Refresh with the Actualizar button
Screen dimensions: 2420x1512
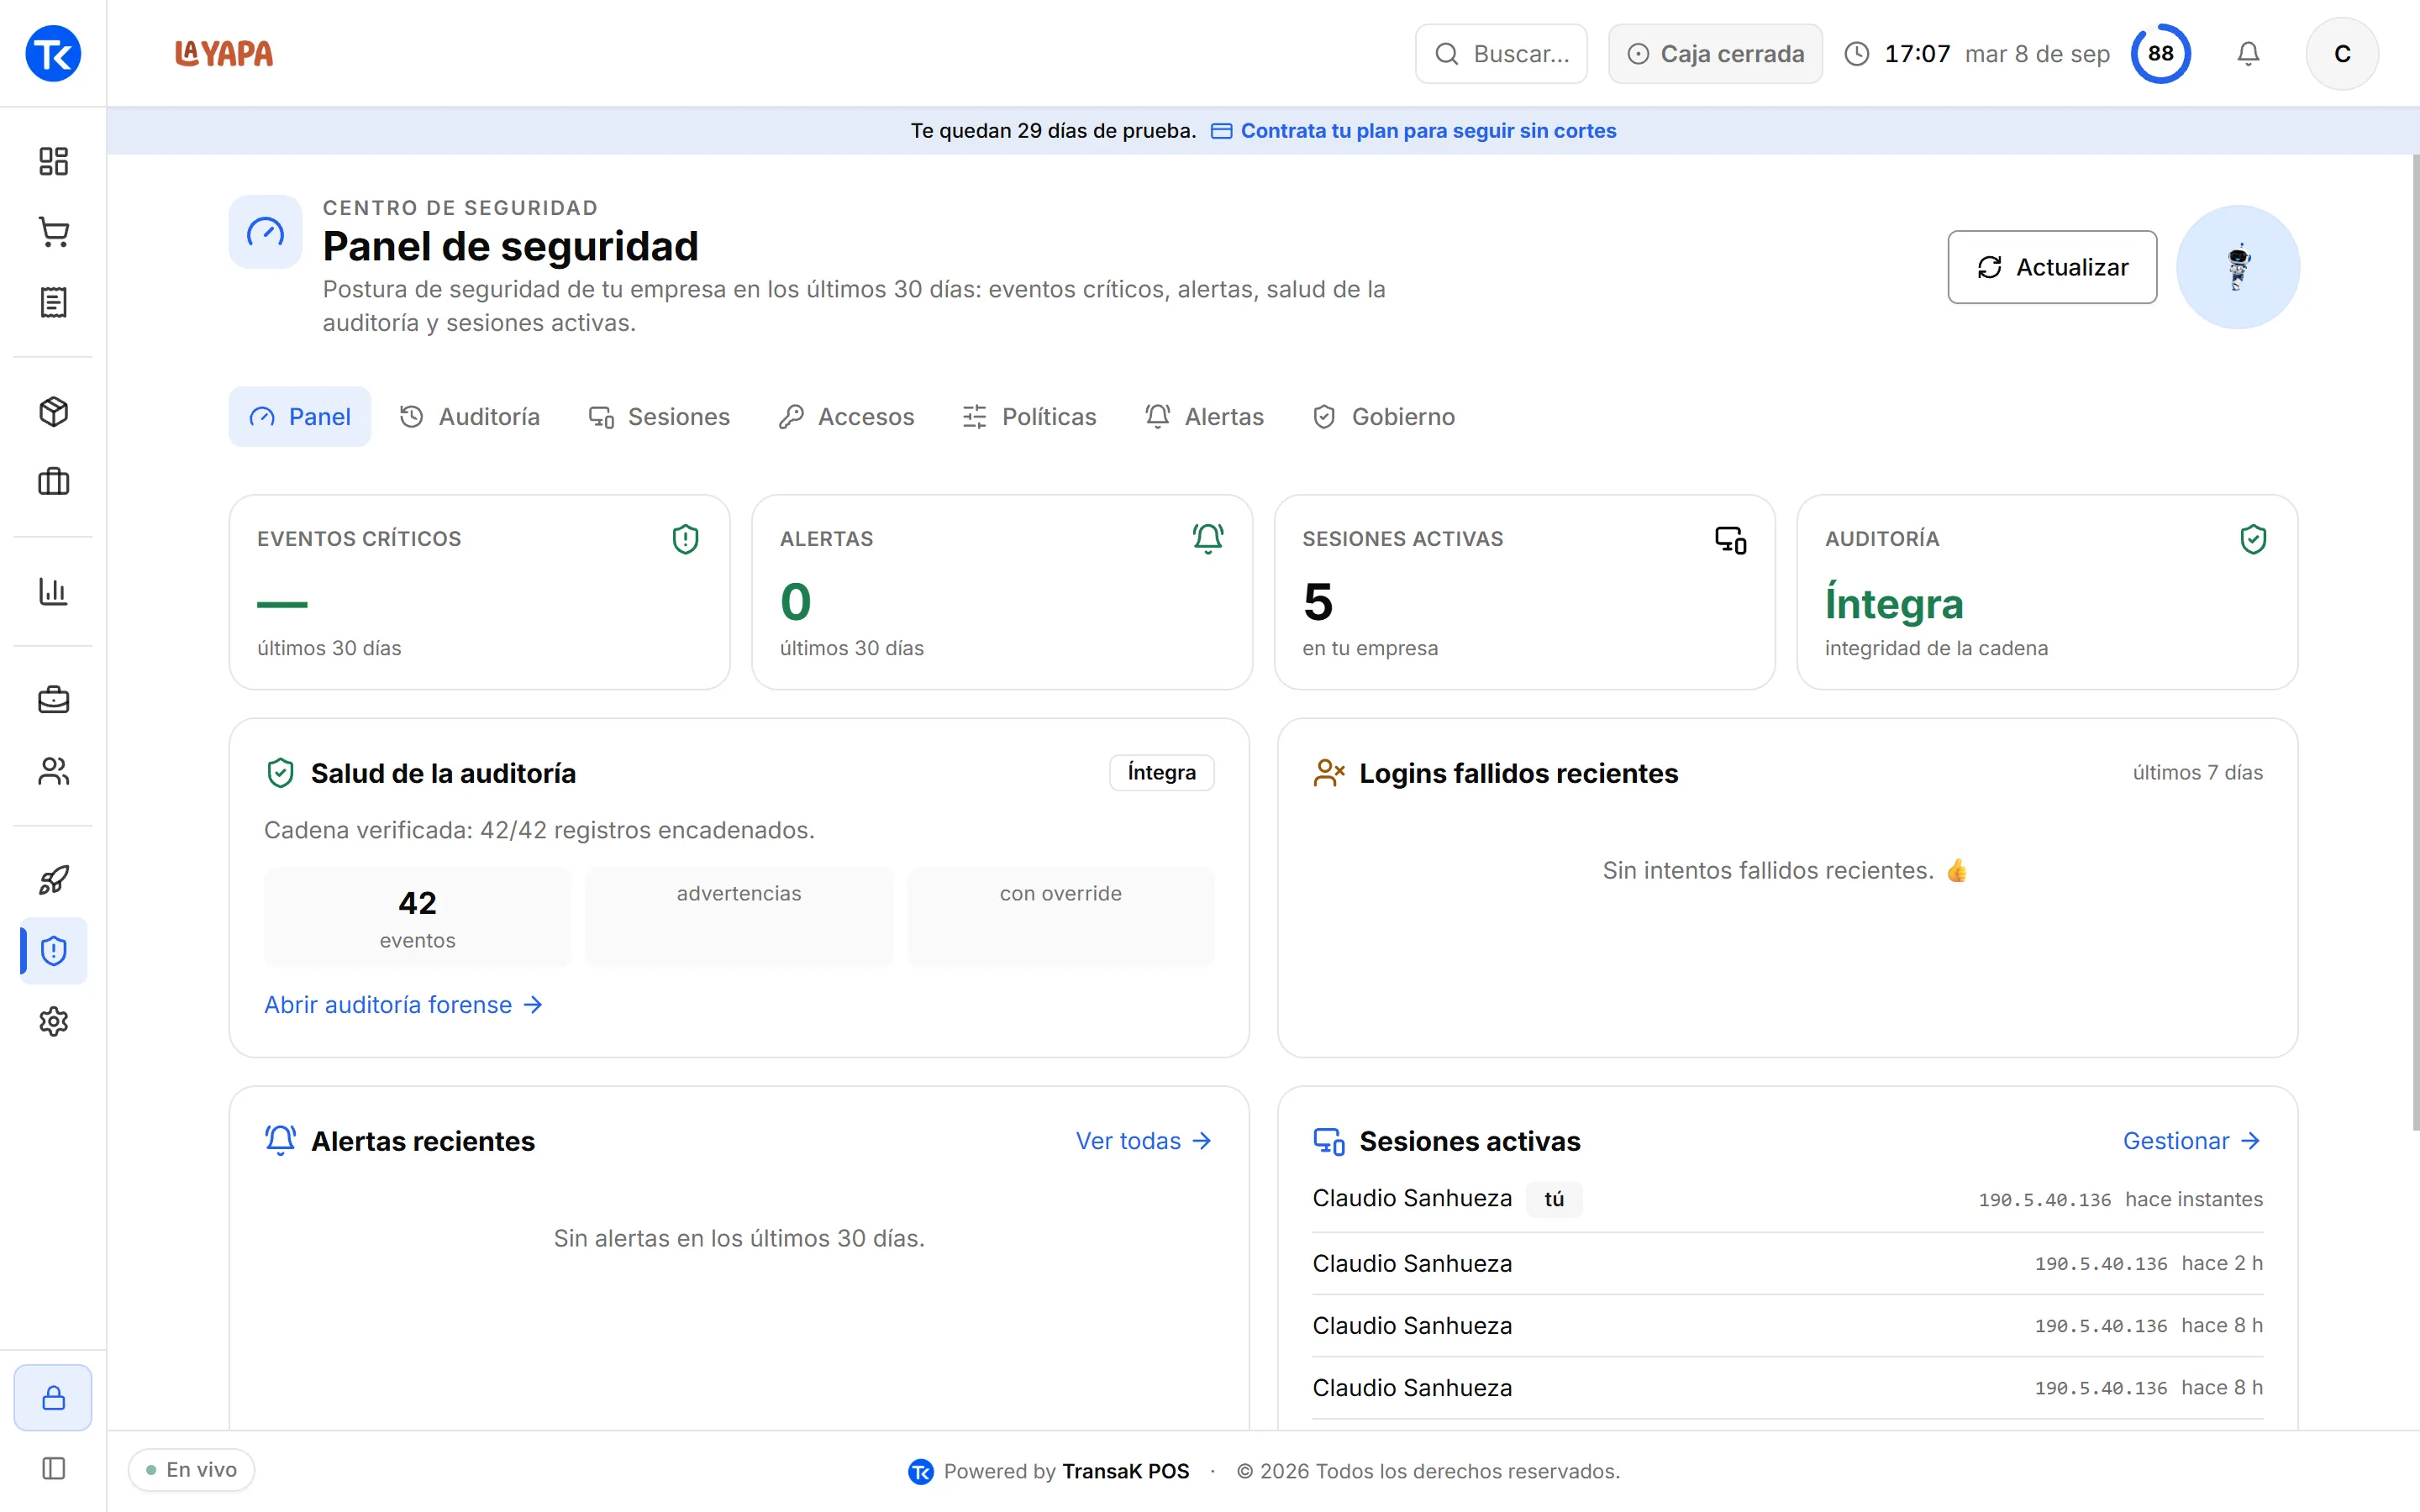2052,267
